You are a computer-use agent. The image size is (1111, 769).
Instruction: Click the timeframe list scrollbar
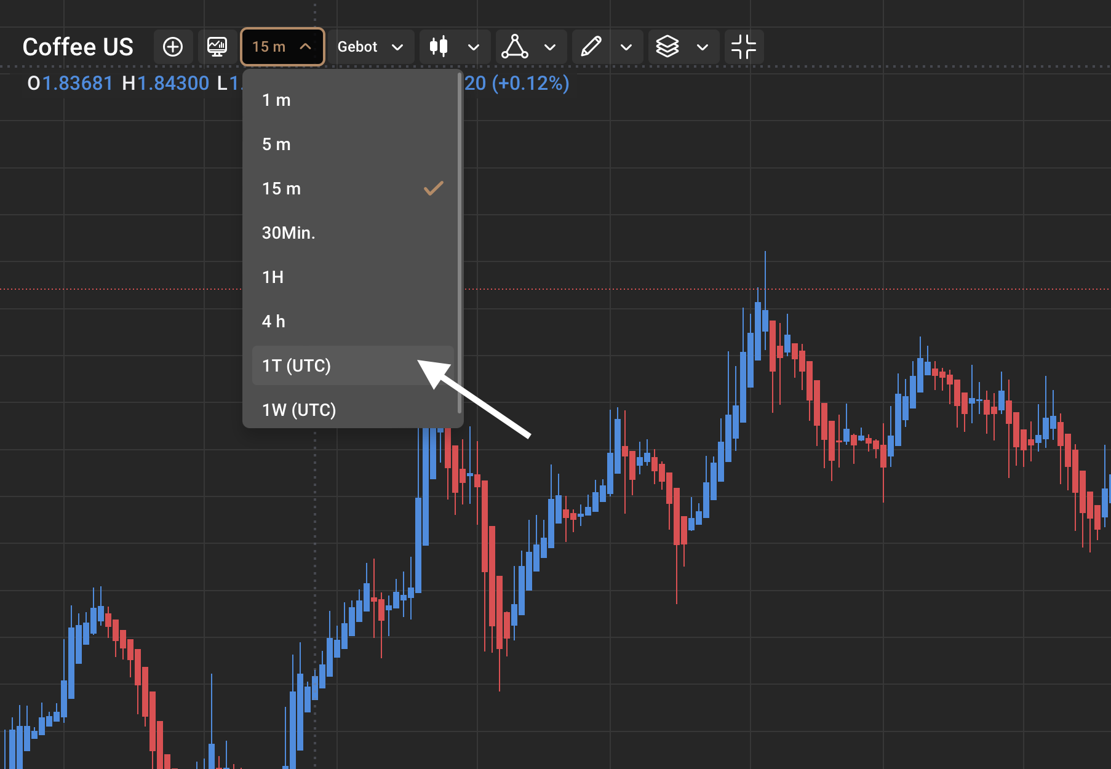coord(460,243)
